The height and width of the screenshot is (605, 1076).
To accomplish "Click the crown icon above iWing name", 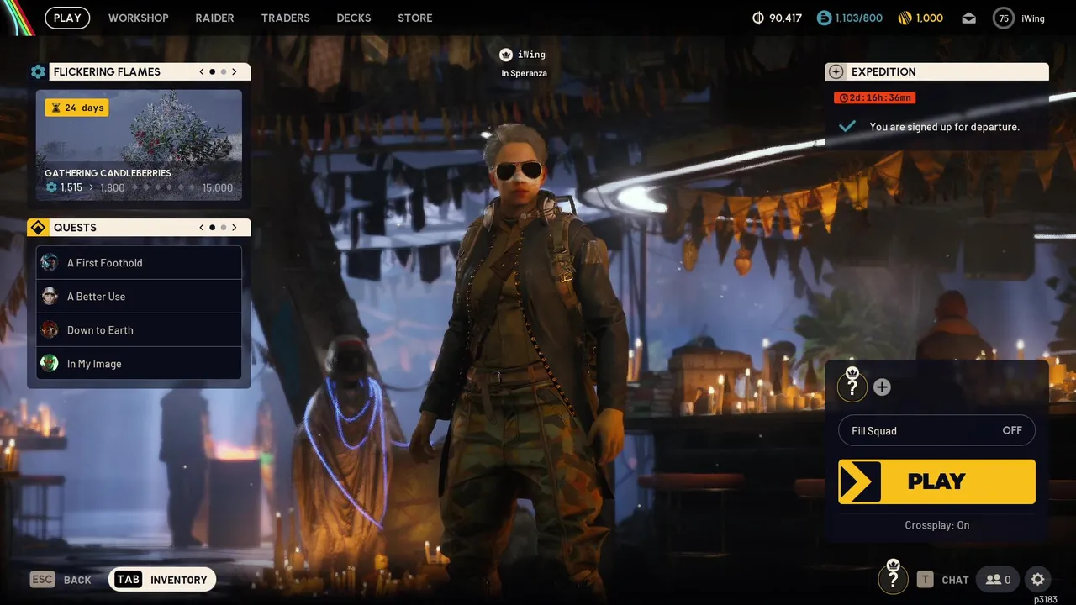I will click(x=506, y=55).
